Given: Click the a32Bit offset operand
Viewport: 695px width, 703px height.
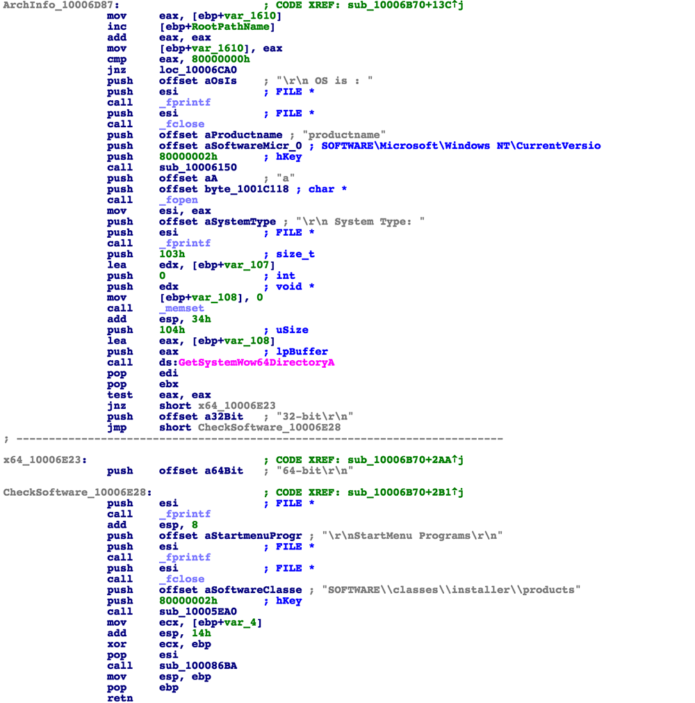Looking at the screenshot, I should click(x=224, y=417).
